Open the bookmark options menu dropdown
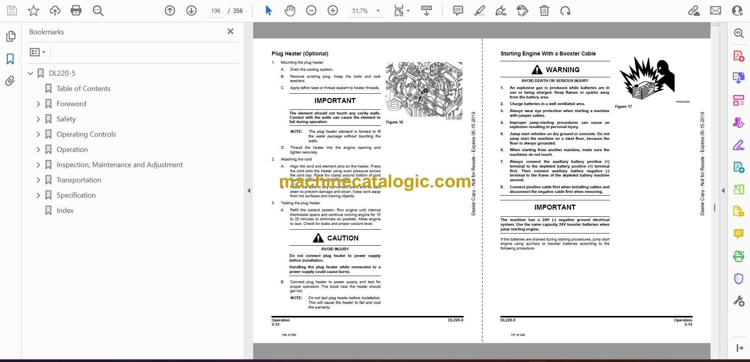Screen dimensions: 750x362 pos(38,52)
